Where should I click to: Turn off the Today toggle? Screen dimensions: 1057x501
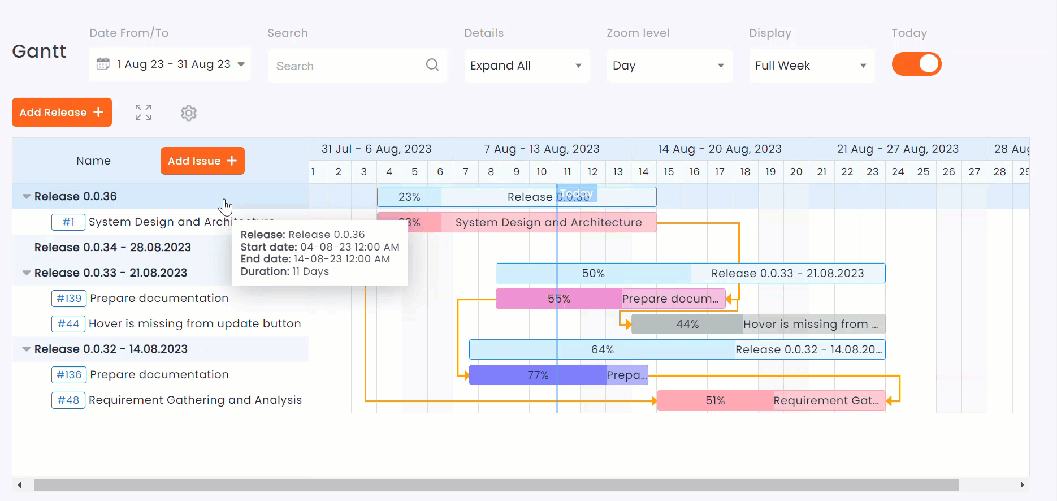coord(916,64)
